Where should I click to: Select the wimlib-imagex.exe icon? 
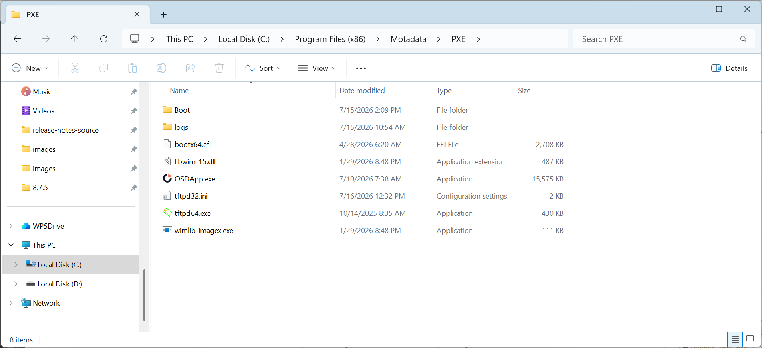tap(167, 230)
